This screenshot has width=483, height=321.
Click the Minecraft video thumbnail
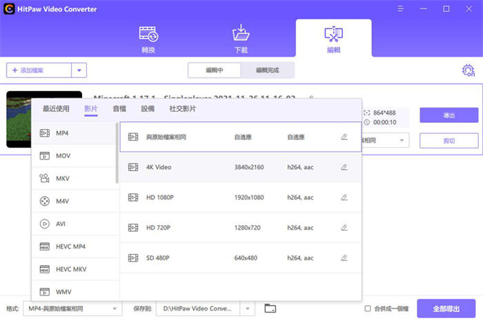[19, 119]
